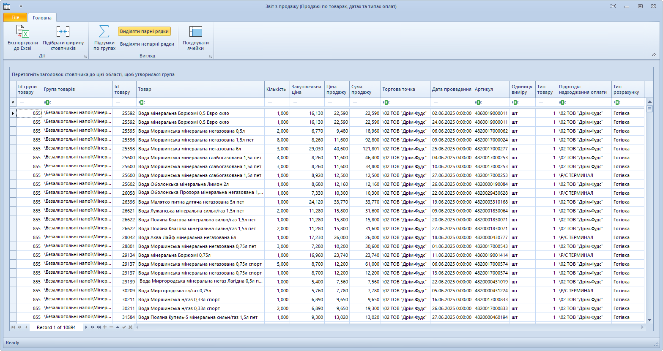Click the row indicator arrow of first row
The width and height of the screenshot is (663, 351).
(x=13, y=113)
